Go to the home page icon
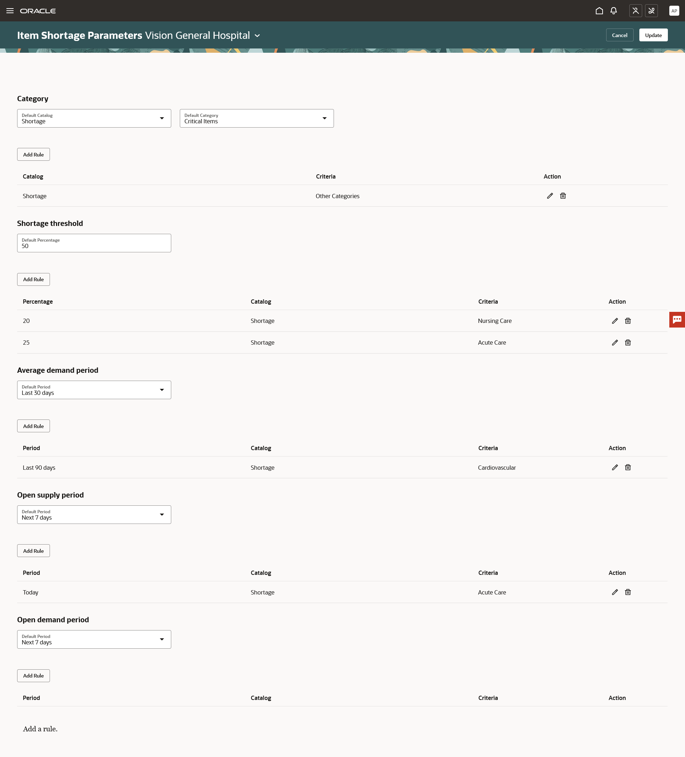685x757 pixels. (x=599, y=11)
